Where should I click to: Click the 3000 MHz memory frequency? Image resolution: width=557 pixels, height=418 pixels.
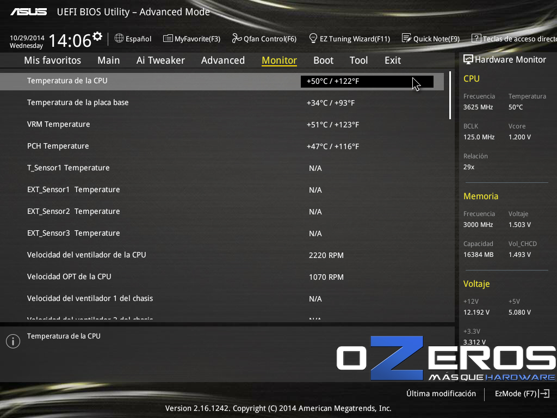tap(478, 225)
